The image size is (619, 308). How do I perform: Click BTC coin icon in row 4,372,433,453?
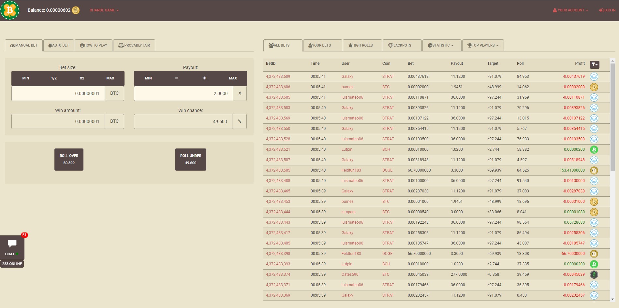594,202
